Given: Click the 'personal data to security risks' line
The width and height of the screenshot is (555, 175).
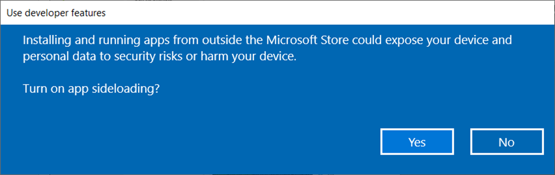Looking at the screenshot, I should (160, 57).
